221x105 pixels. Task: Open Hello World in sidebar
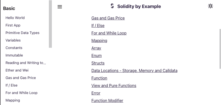coord(15,18)
